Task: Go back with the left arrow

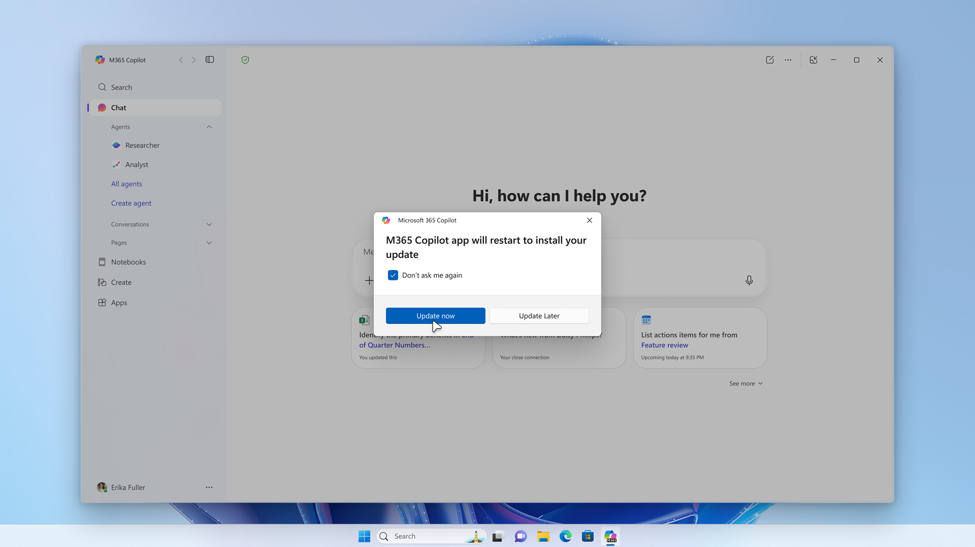Action: [x=181, y=60]
